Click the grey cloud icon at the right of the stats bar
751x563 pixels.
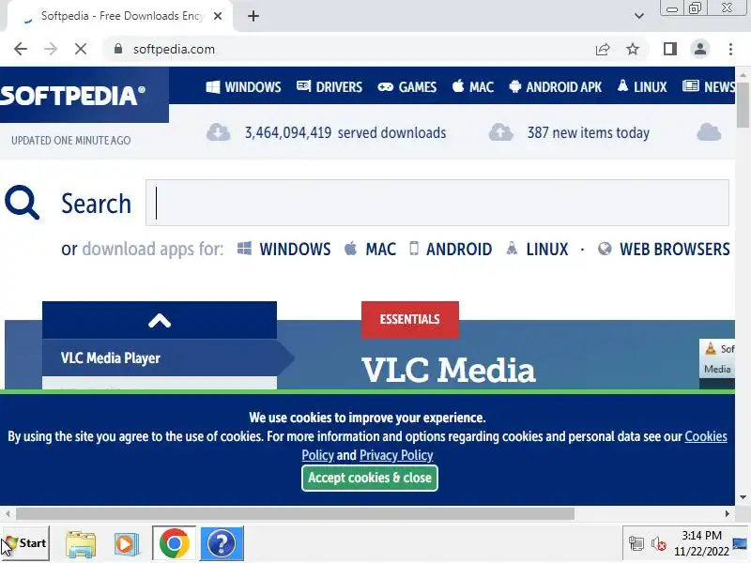pyautogui.click(x=709, y=132)
